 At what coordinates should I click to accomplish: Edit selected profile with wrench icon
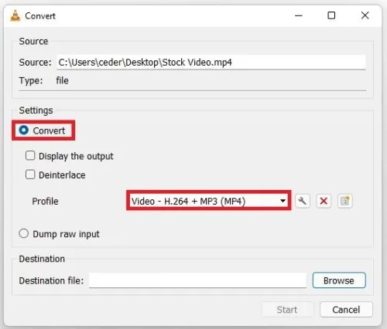303,201
